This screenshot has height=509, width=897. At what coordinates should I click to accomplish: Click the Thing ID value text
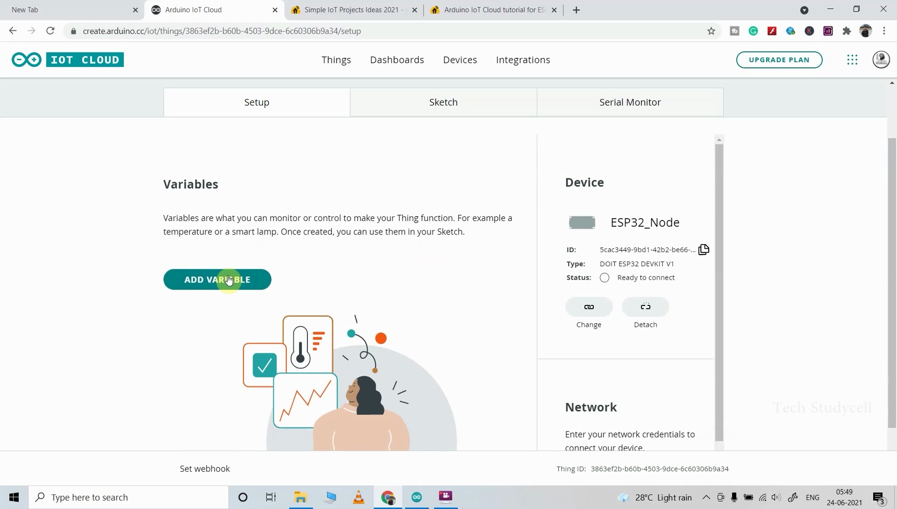(659, 469)
